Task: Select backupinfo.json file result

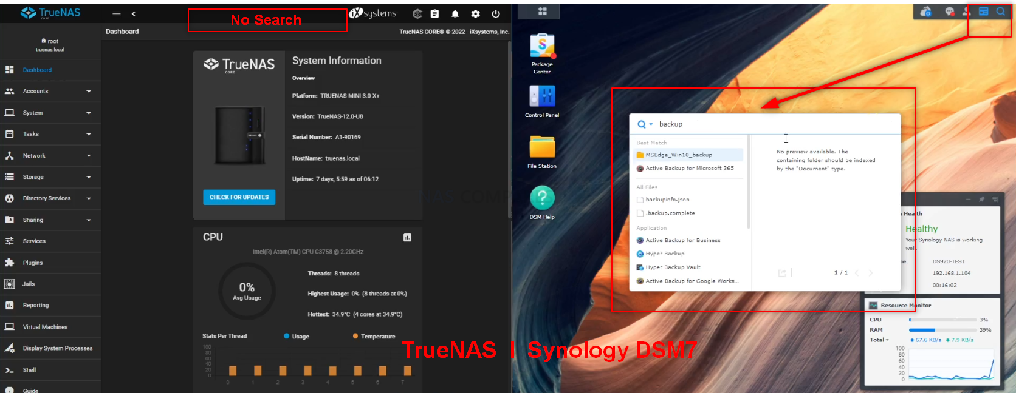Action: pos(688,200)
